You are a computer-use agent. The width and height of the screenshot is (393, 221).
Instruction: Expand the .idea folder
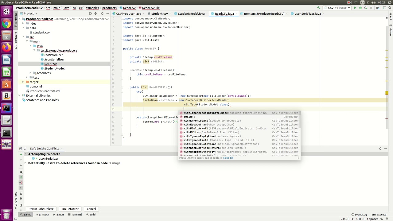tap(23, 23)
